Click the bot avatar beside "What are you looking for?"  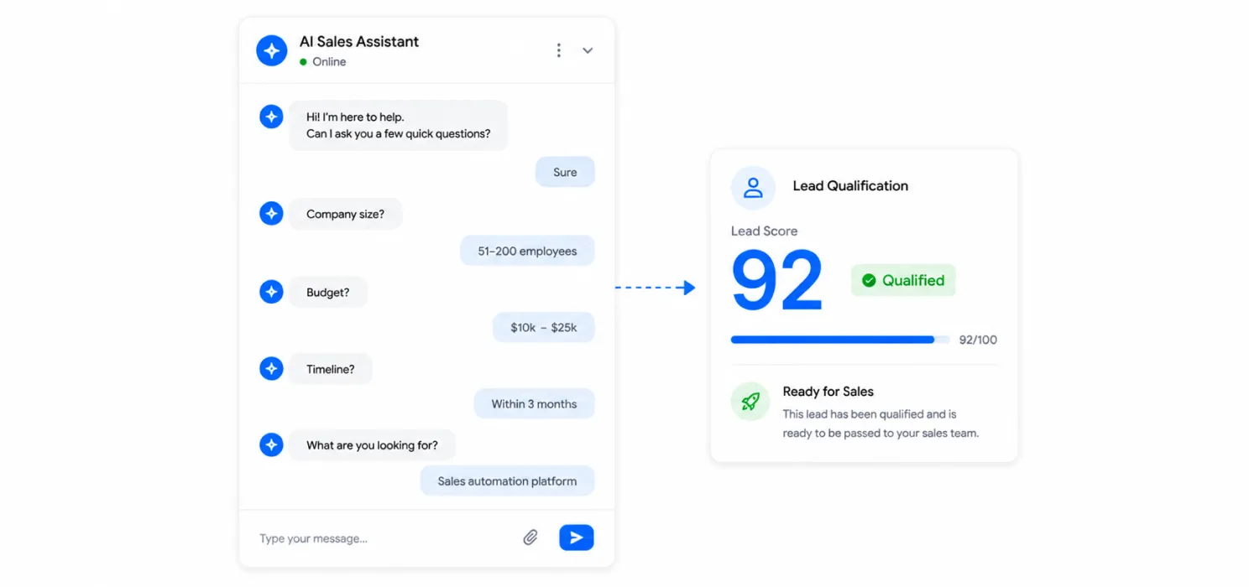pyautogui.click(x=271, y=445)
